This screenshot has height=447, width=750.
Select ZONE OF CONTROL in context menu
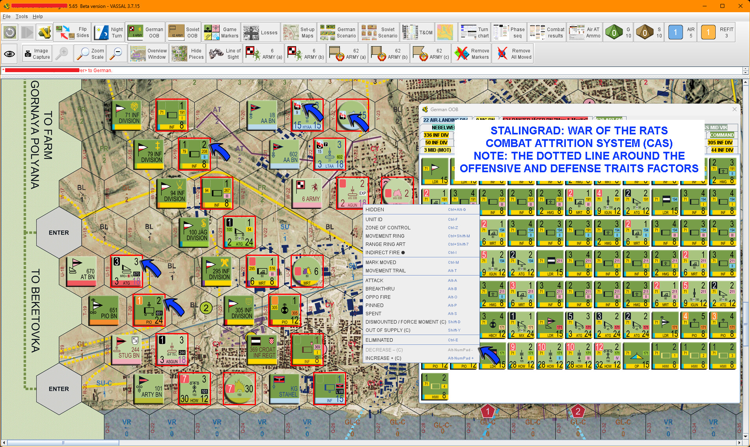point(388,227)
